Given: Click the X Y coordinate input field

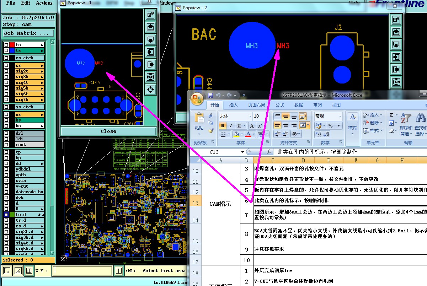Looking at the screenshot, I should (x=82, y=271).
